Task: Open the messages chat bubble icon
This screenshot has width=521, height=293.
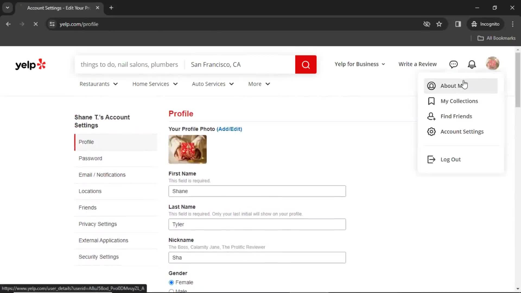Action: point(453,64)
